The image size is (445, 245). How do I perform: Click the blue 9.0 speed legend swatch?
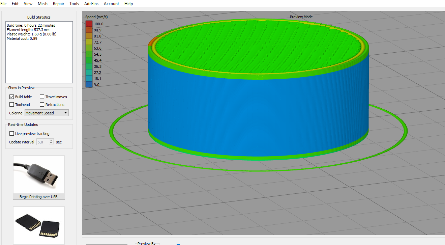click(x=89, y=85)
